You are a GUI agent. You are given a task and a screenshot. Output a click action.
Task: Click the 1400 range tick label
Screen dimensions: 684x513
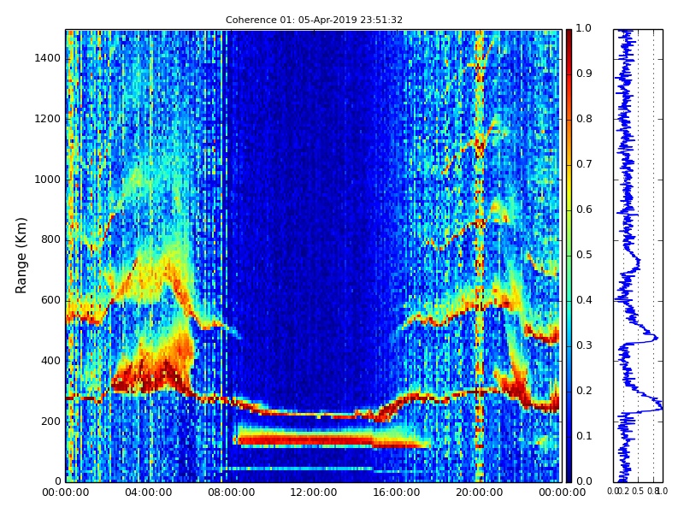[48, 58]
